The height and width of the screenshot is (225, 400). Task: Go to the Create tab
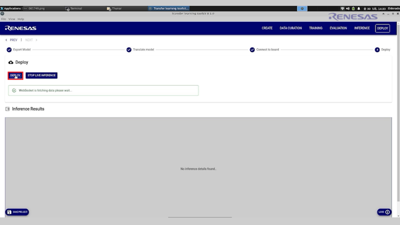tap(267, 28)
